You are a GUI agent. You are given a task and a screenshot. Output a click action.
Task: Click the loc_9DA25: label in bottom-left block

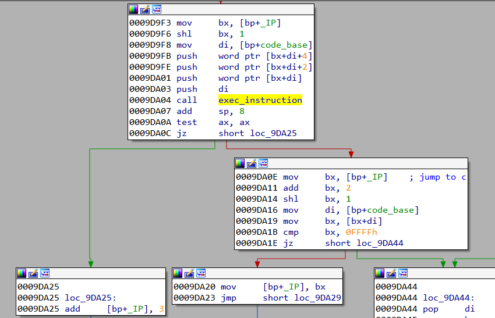tap(91, 298)
